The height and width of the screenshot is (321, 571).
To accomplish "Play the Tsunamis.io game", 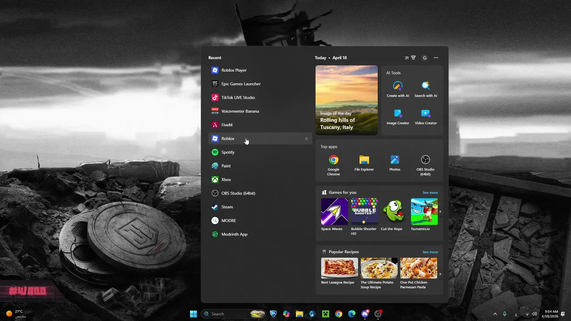I will pos(424,215).
